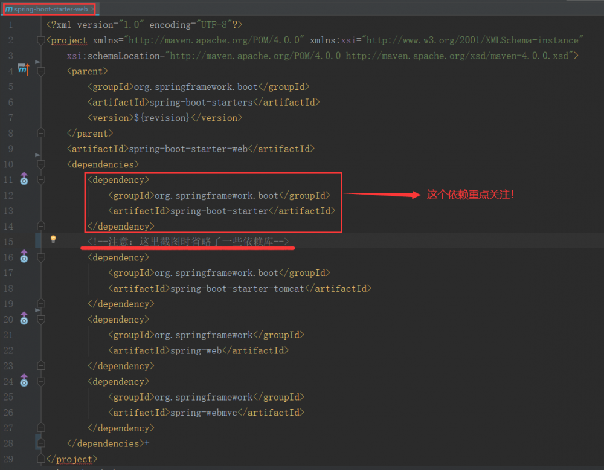
Task: Collapse the spring-web dependency fold
Action: 40,320
